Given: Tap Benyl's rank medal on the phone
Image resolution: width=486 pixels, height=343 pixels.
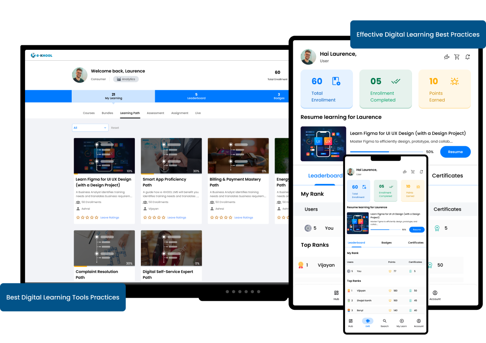Looking at the screenshot, I should (x=349, y=310).
